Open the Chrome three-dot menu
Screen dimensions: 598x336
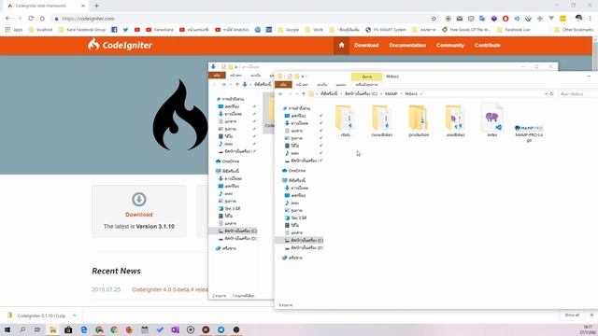590,19
